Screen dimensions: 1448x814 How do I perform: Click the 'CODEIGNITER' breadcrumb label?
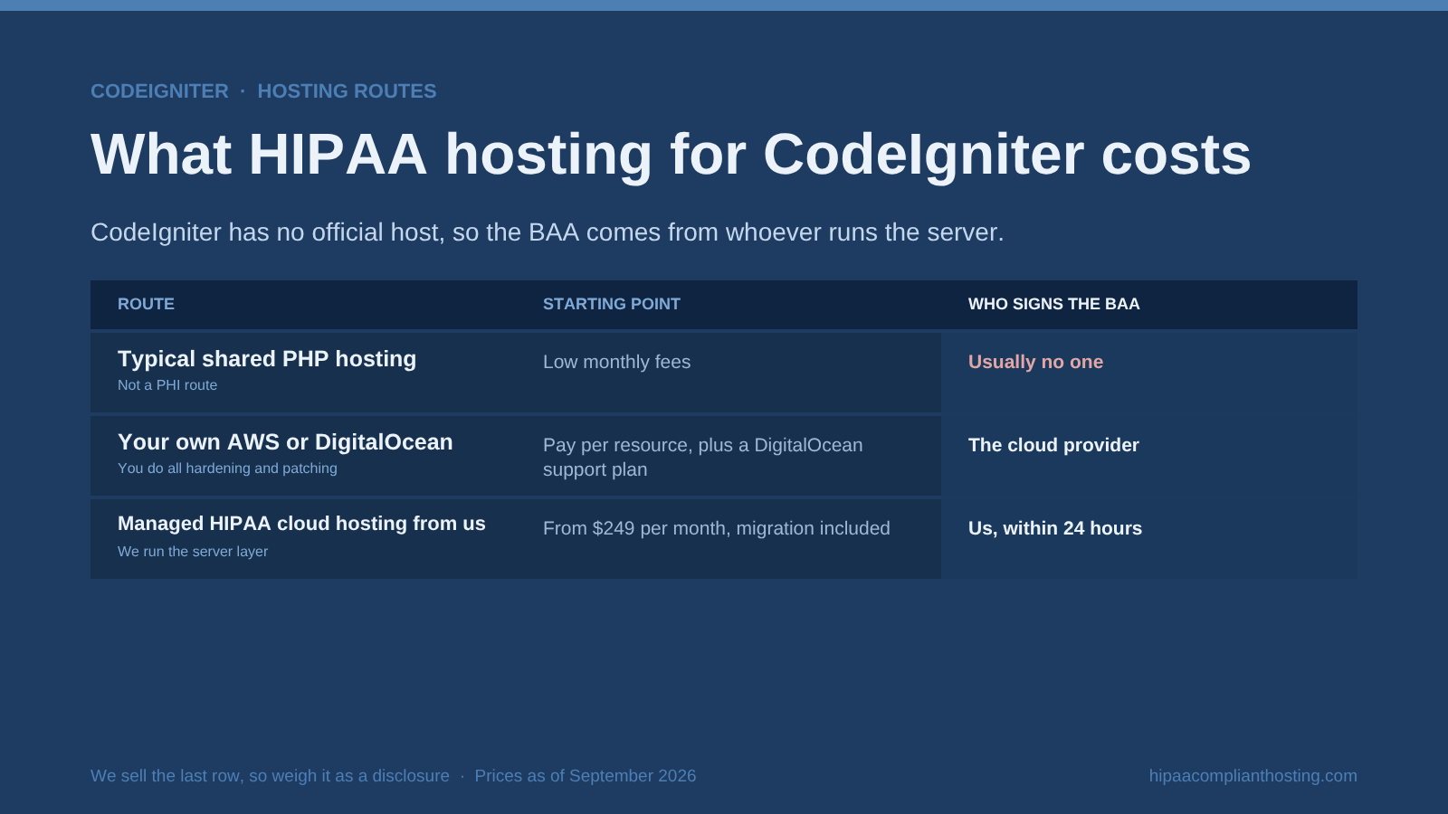(x=159, y=91)
